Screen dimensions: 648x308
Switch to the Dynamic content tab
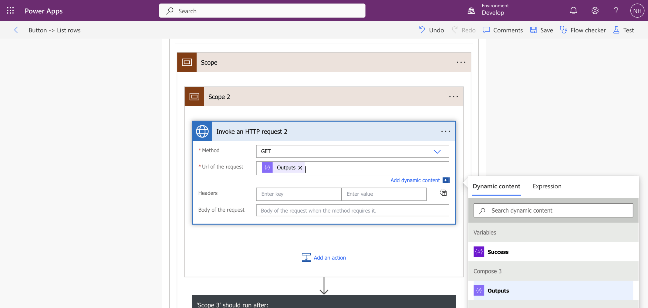pyautogui.click(x=496, y=186)
